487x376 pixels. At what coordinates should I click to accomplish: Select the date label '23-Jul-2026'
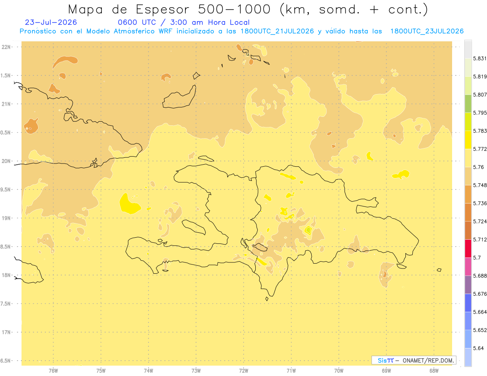click(51, 22)
